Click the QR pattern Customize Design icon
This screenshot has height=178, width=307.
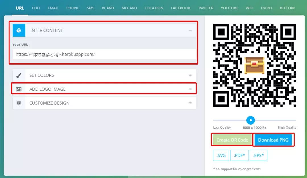pos(19,103)
